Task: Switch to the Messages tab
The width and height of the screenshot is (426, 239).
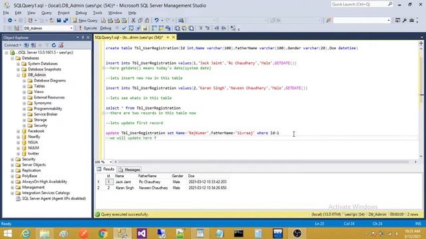Action: click(129, 170)
